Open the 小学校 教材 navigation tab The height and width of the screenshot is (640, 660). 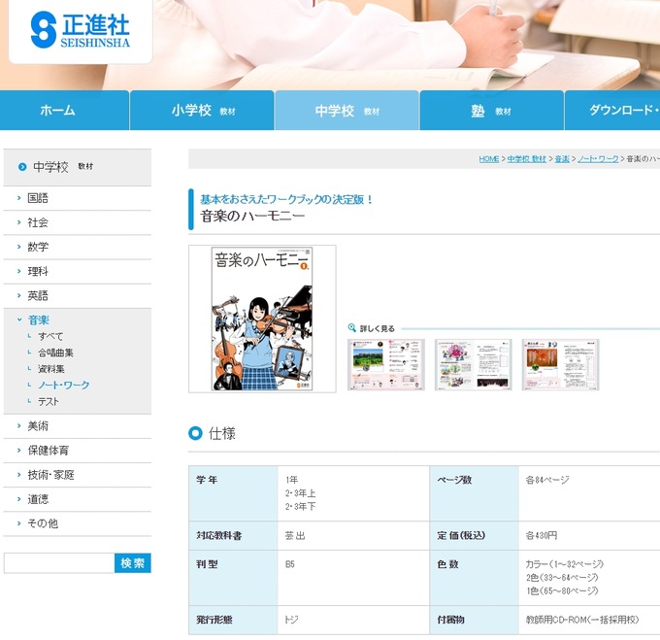tap(202, 111)
